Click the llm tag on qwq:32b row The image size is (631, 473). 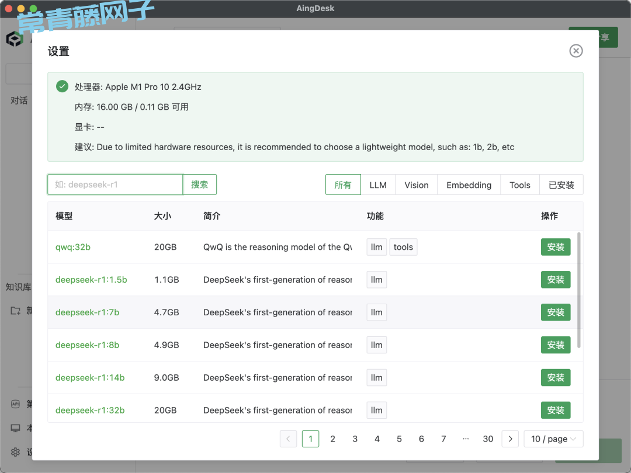(x=377, y=247)
